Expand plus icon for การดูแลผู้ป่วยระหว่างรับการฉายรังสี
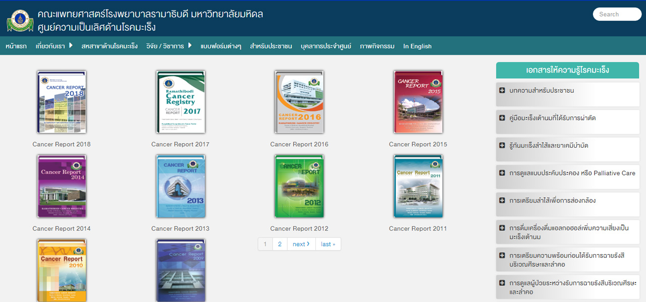Screen dimensions: 646x302 502,283
